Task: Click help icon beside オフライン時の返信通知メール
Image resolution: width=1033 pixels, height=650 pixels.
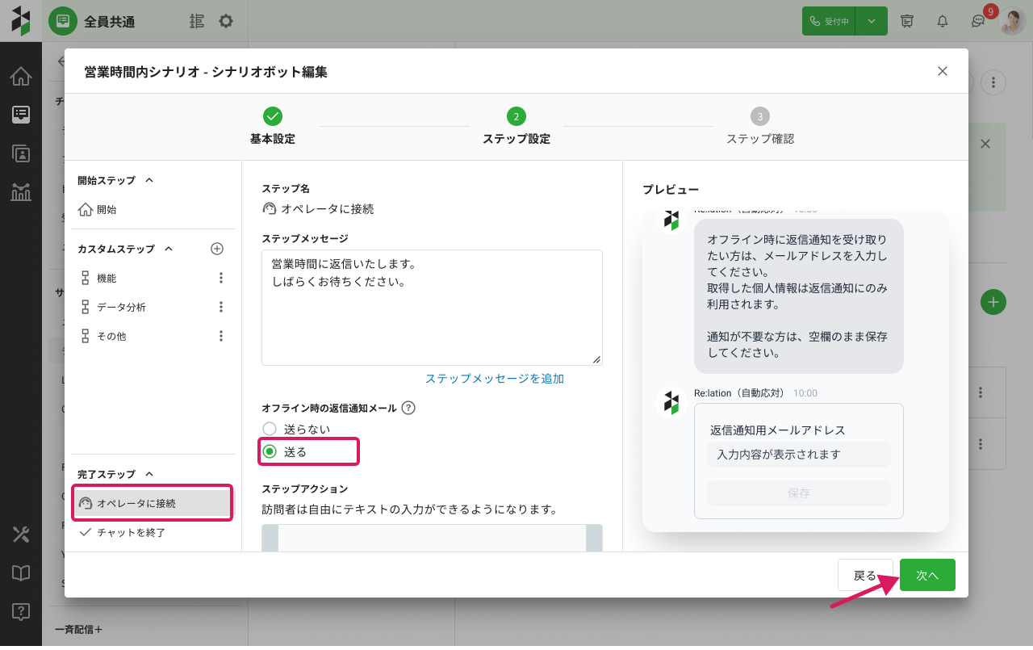Action: click(408, 409)
